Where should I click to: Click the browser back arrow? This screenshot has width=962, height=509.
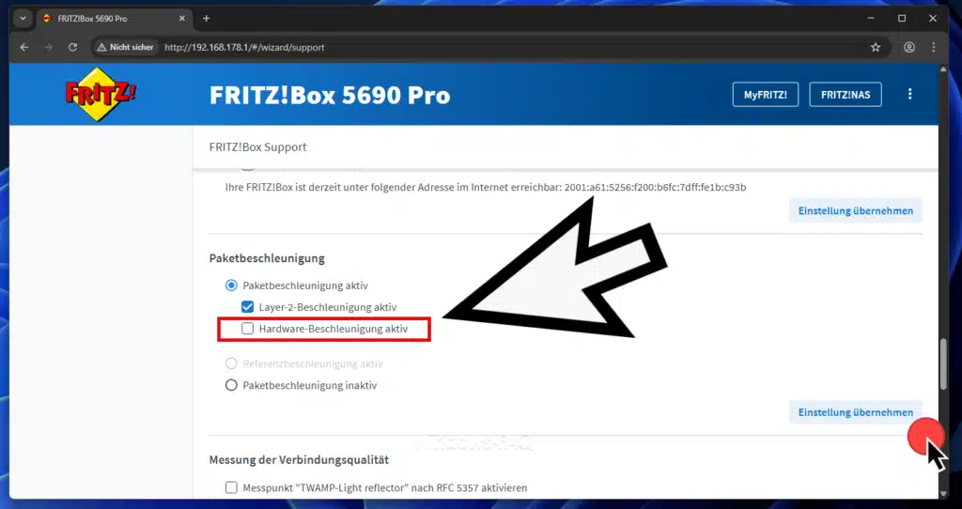click(24, 47)
